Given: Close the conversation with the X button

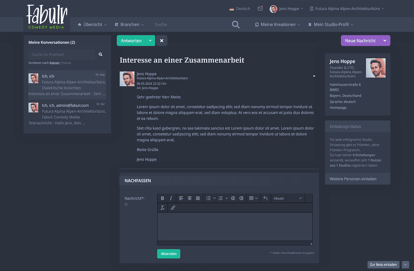Looking at the screenshot, I should click(x=162, y=41).
